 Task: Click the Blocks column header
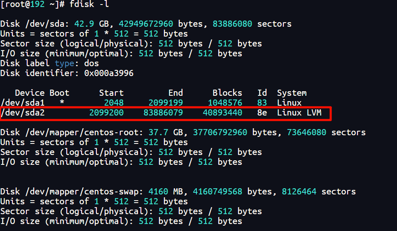(227, 93)
